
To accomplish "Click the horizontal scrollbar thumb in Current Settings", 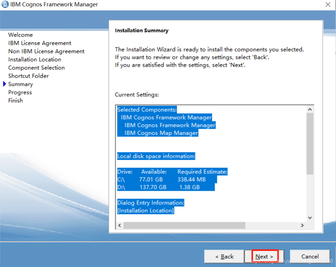I will [x=185, y=225].
